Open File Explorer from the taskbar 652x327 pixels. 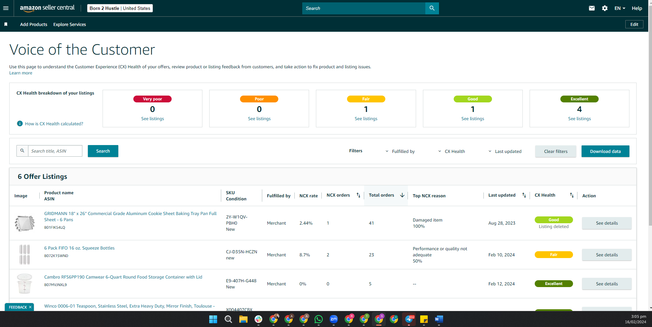point(243,319)
